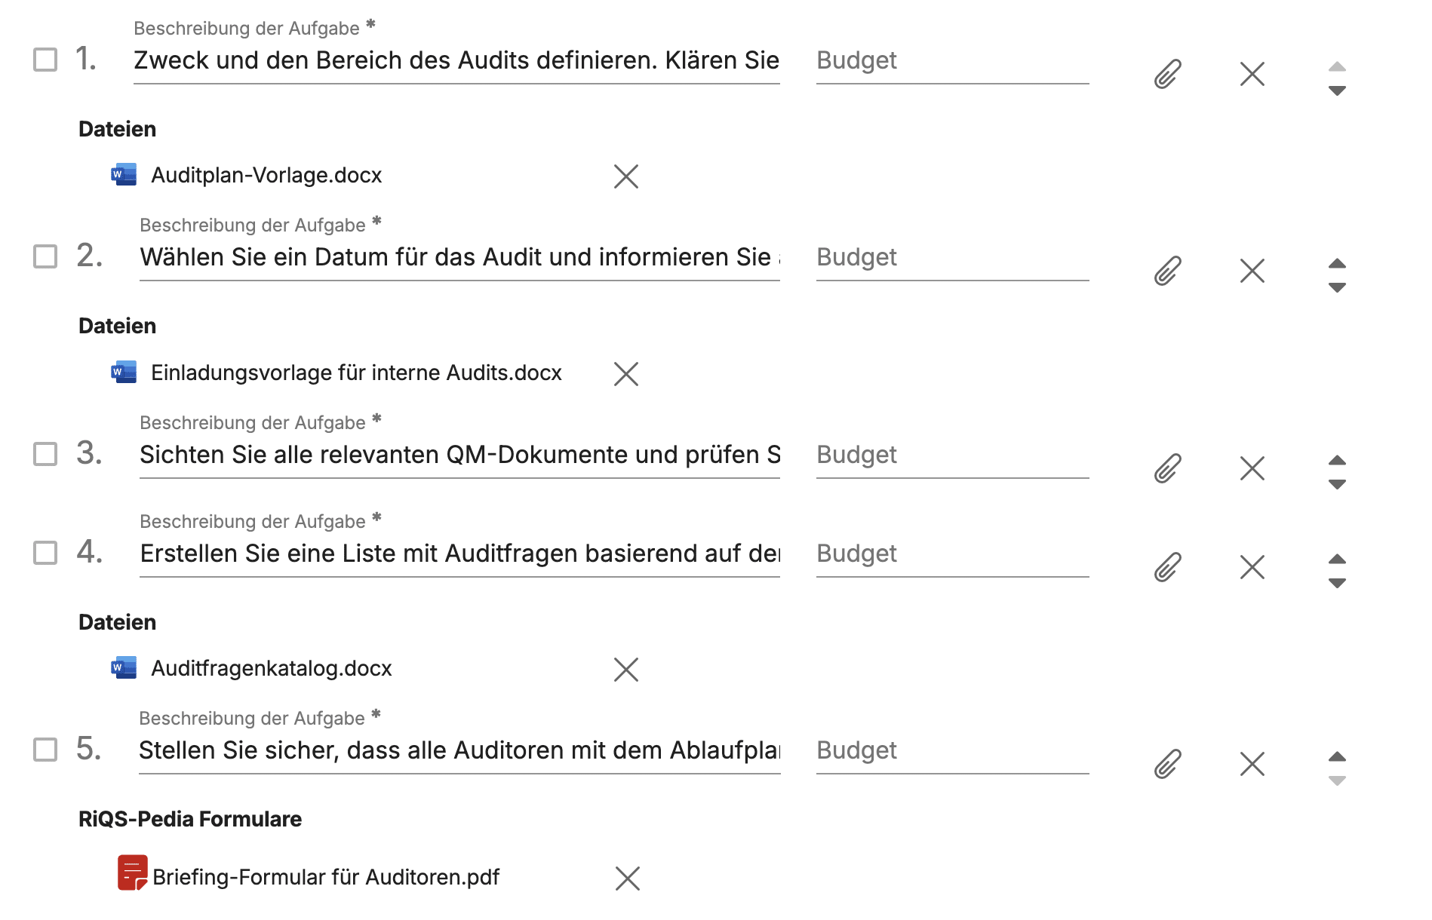Remove task 4 with the X icon
The height and width of the screenshot is (920, 1432).
tap(1252, 567)
